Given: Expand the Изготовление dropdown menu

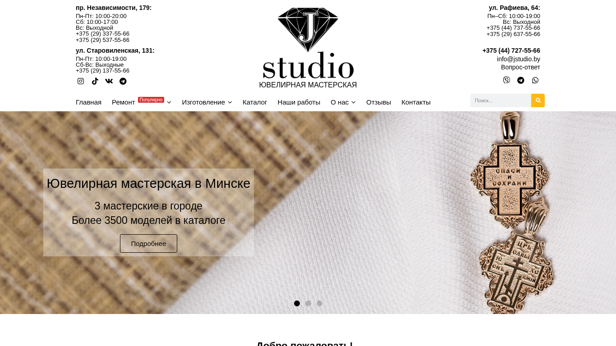Looking at the screenshot, I should click(x=207, y=102).
